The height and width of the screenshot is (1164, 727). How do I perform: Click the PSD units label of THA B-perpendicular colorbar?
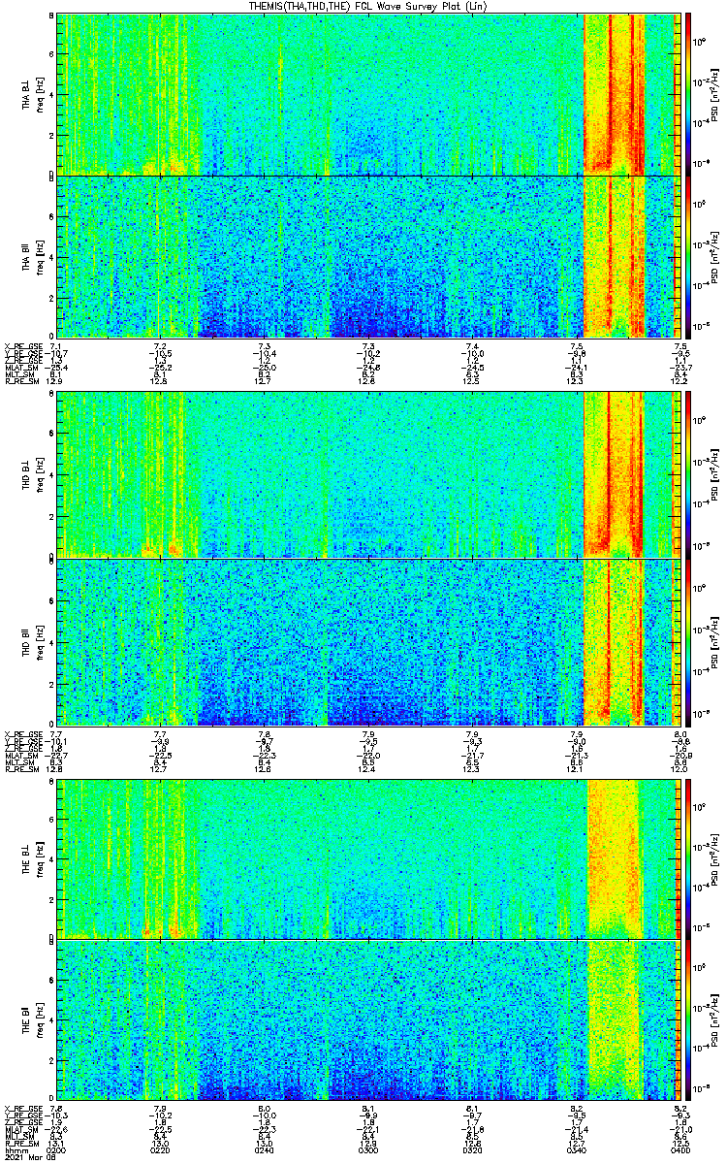(716, 94)
